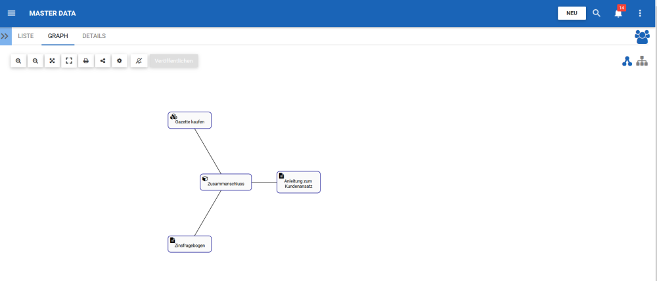Open the three-dot more options menu
Viewport: 657px width, 281px height.
640,13
